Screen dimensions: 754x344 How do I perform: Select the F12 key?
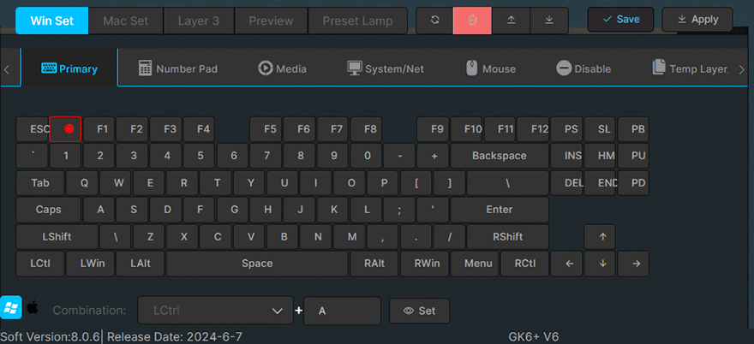coord(533,129)
